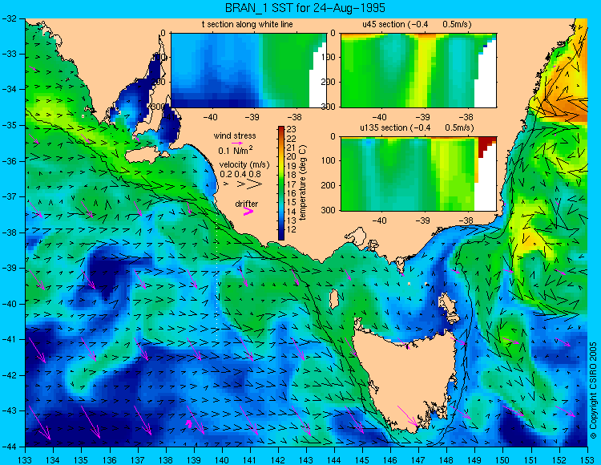The height and width of the screenshot is (465, 601).
Task: Click the colorbar tick label "20"
Action: pyautogui.click(x=292, y=156)
